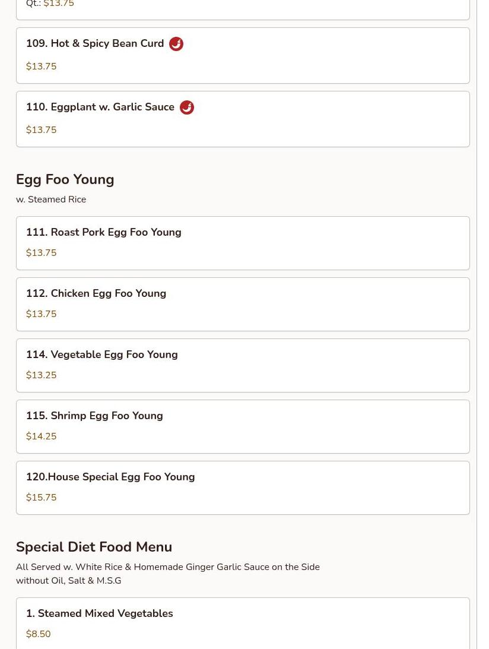Select 1. Steamed Mixed Vegetables item
The image size is (489, 649).
pos(243,623)
